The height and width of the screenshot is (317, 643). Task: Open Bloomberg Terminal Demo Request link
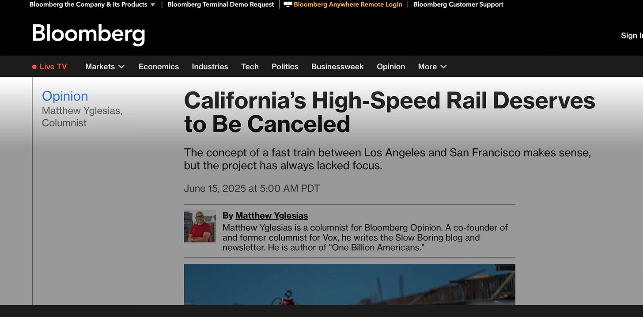click(x=221, y=4)
